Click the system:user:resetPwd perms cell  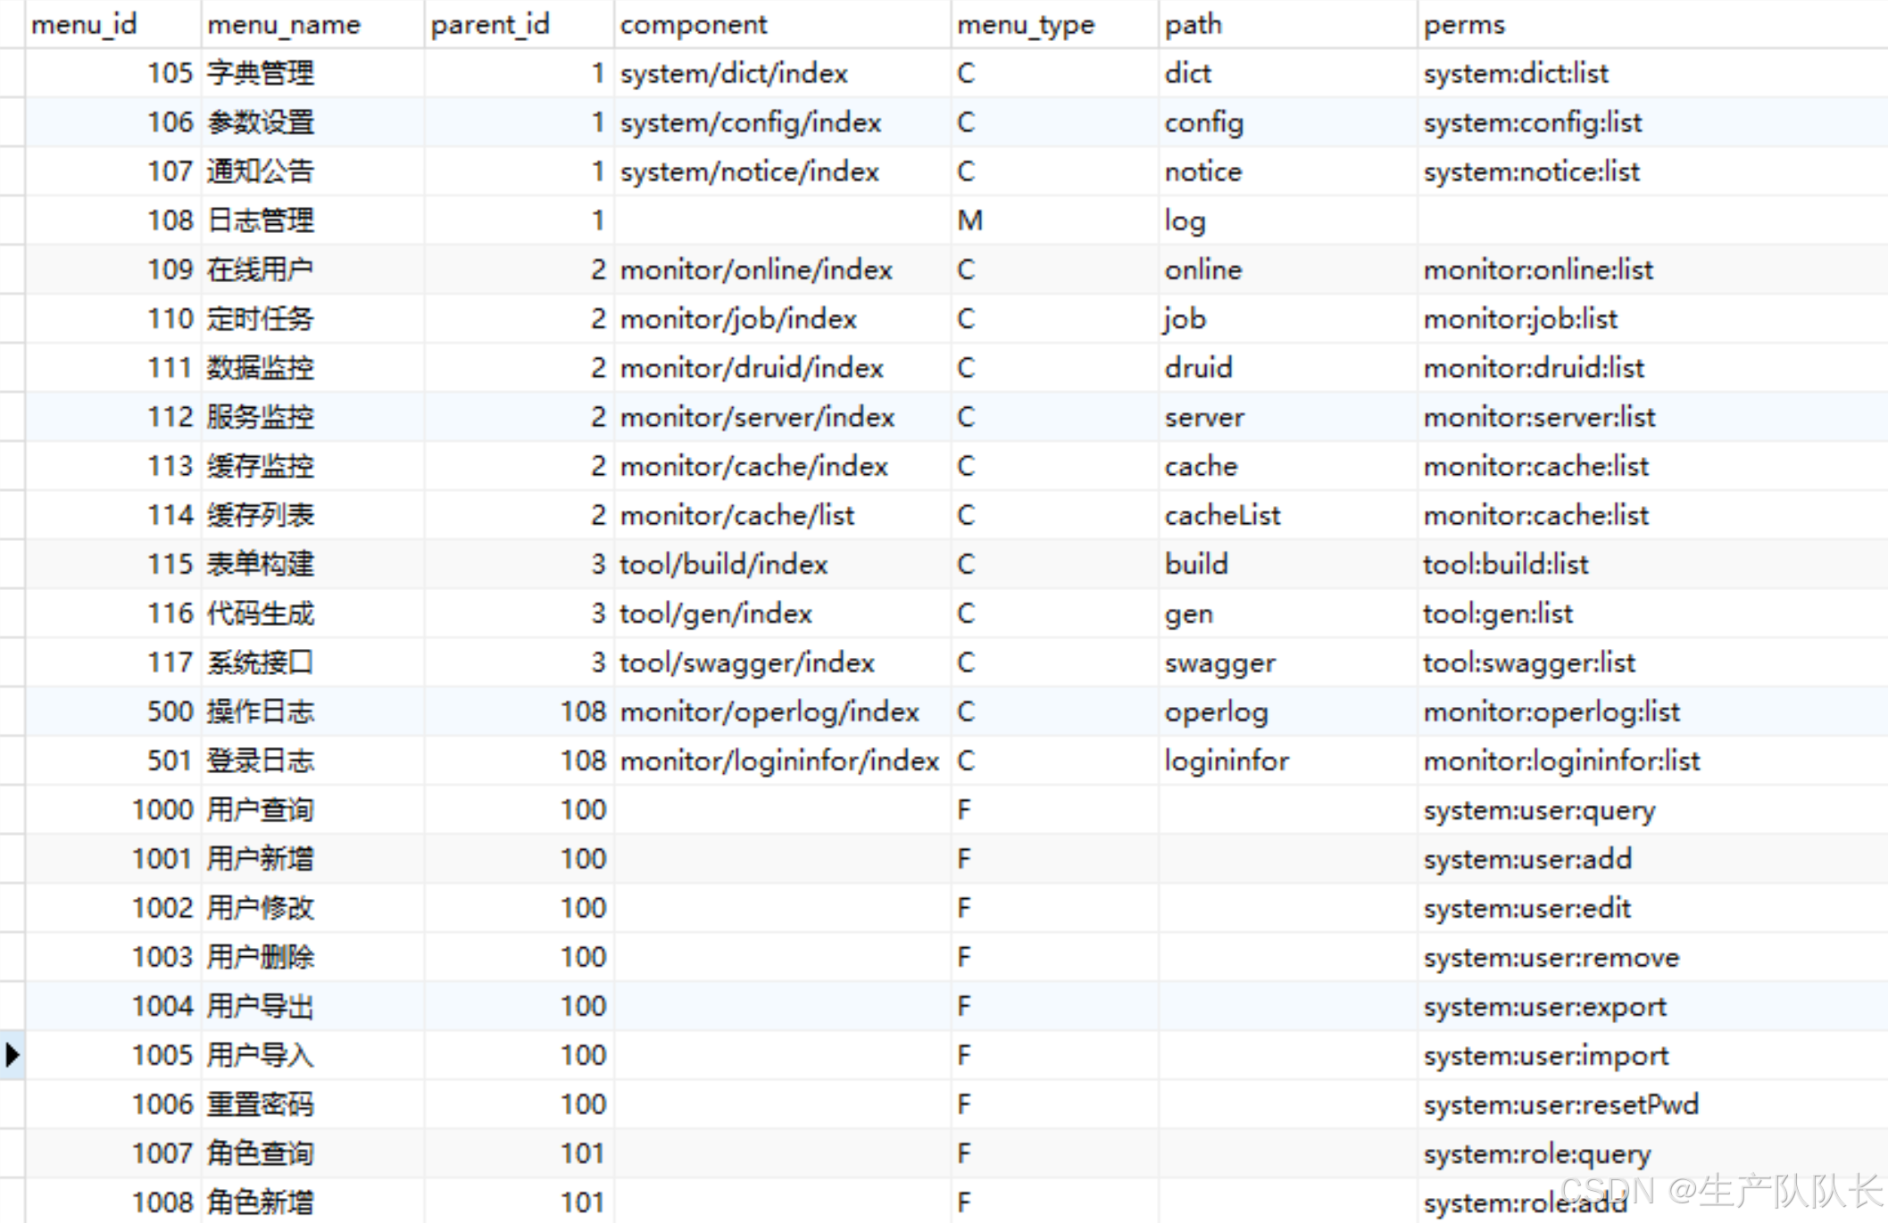1560,1104
